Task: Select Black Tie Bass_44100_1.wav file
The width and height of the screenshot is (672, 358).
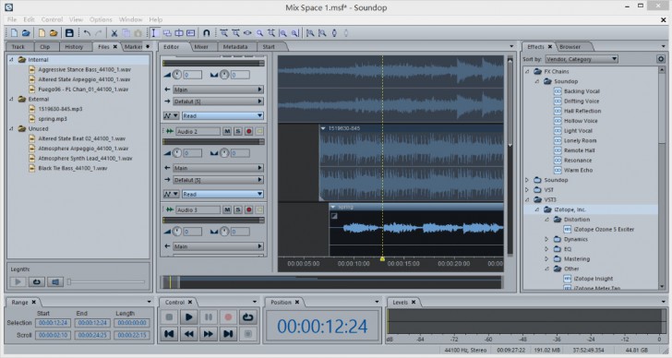Action: click(x=73, y=168)
